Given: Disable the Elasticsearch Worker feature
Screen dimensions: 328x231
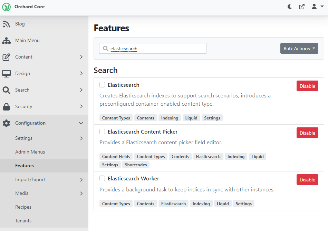Looking at the screenshot, I should tap(307, 180).
